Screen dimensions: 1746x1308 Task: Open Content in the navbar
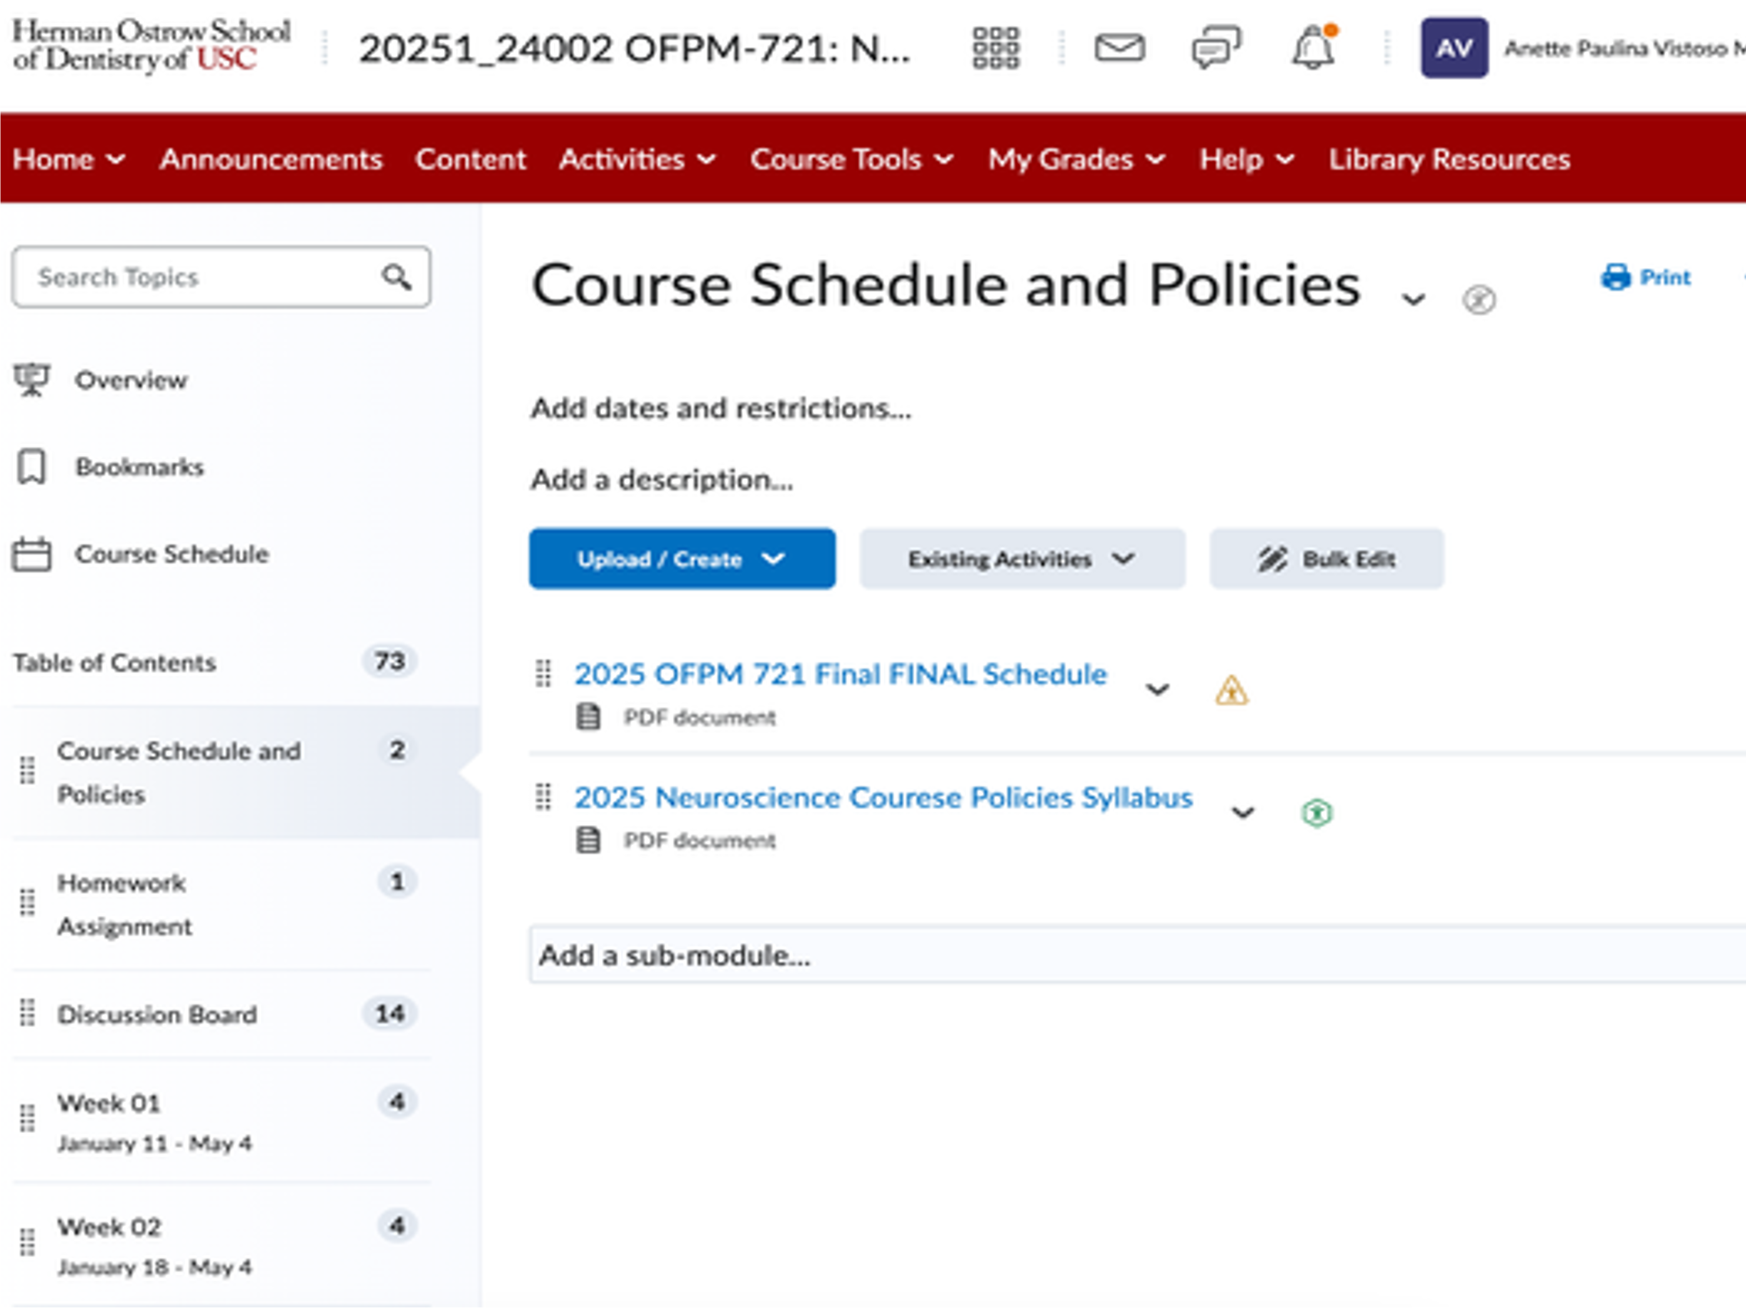point(470,159)
